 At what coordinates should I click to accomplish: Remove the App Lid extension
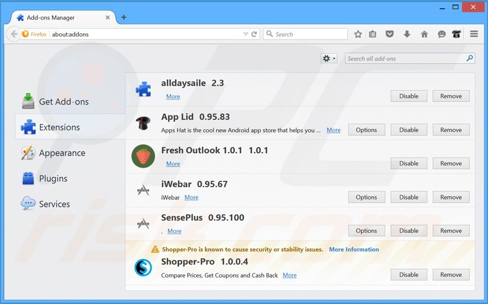coord(451,130)
